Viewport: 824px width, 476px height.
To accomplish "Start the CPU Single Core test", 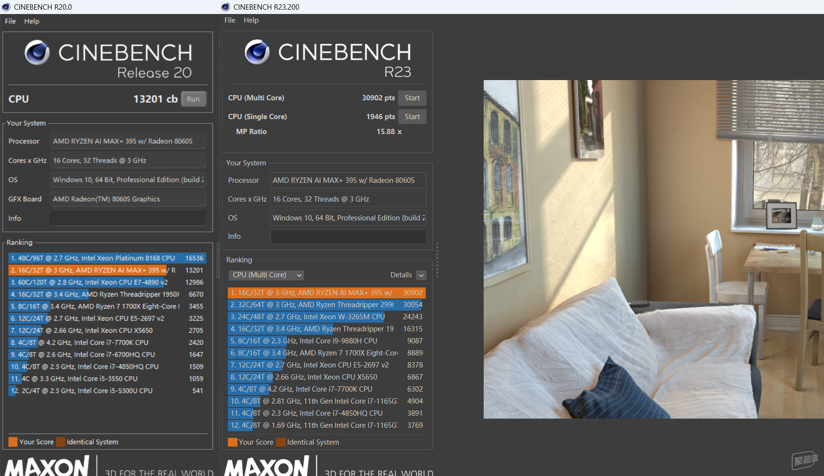I will coord(412,117).
